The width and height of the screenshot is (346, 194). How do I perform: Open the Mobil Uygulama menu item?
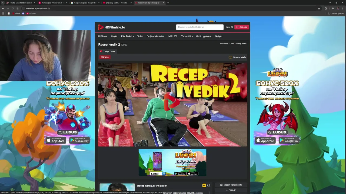tap(204, 36)
